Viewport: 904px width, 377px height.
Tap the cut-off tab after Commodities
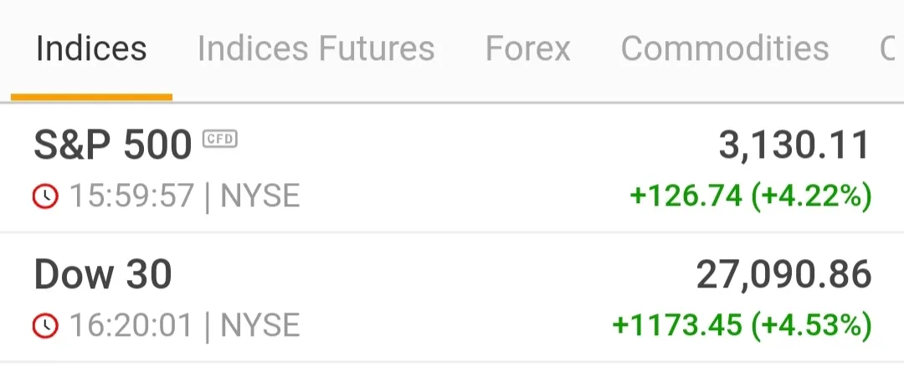point(889,49)
